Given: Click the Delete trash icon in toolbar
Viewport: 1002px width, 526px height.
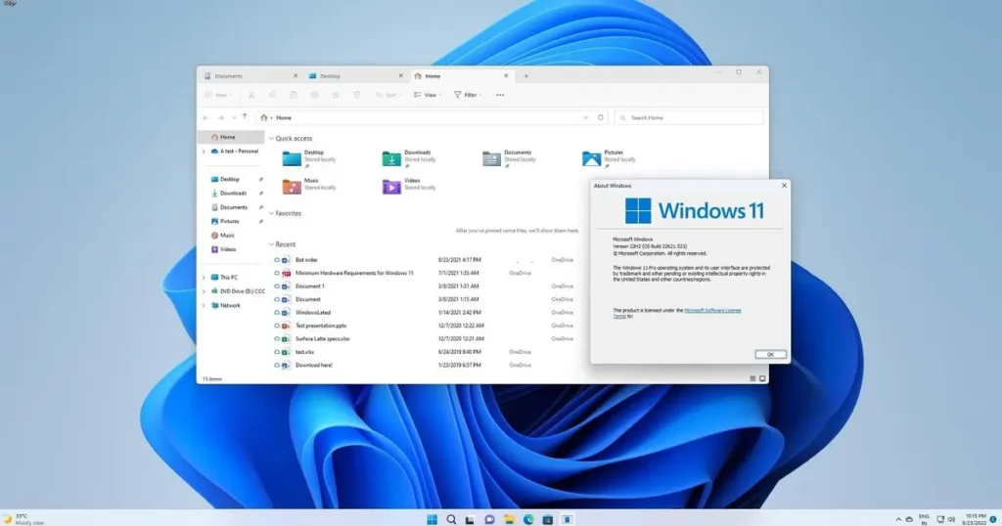Looking at the screenshot, I should pyautogui.click(x=356, y=95).
